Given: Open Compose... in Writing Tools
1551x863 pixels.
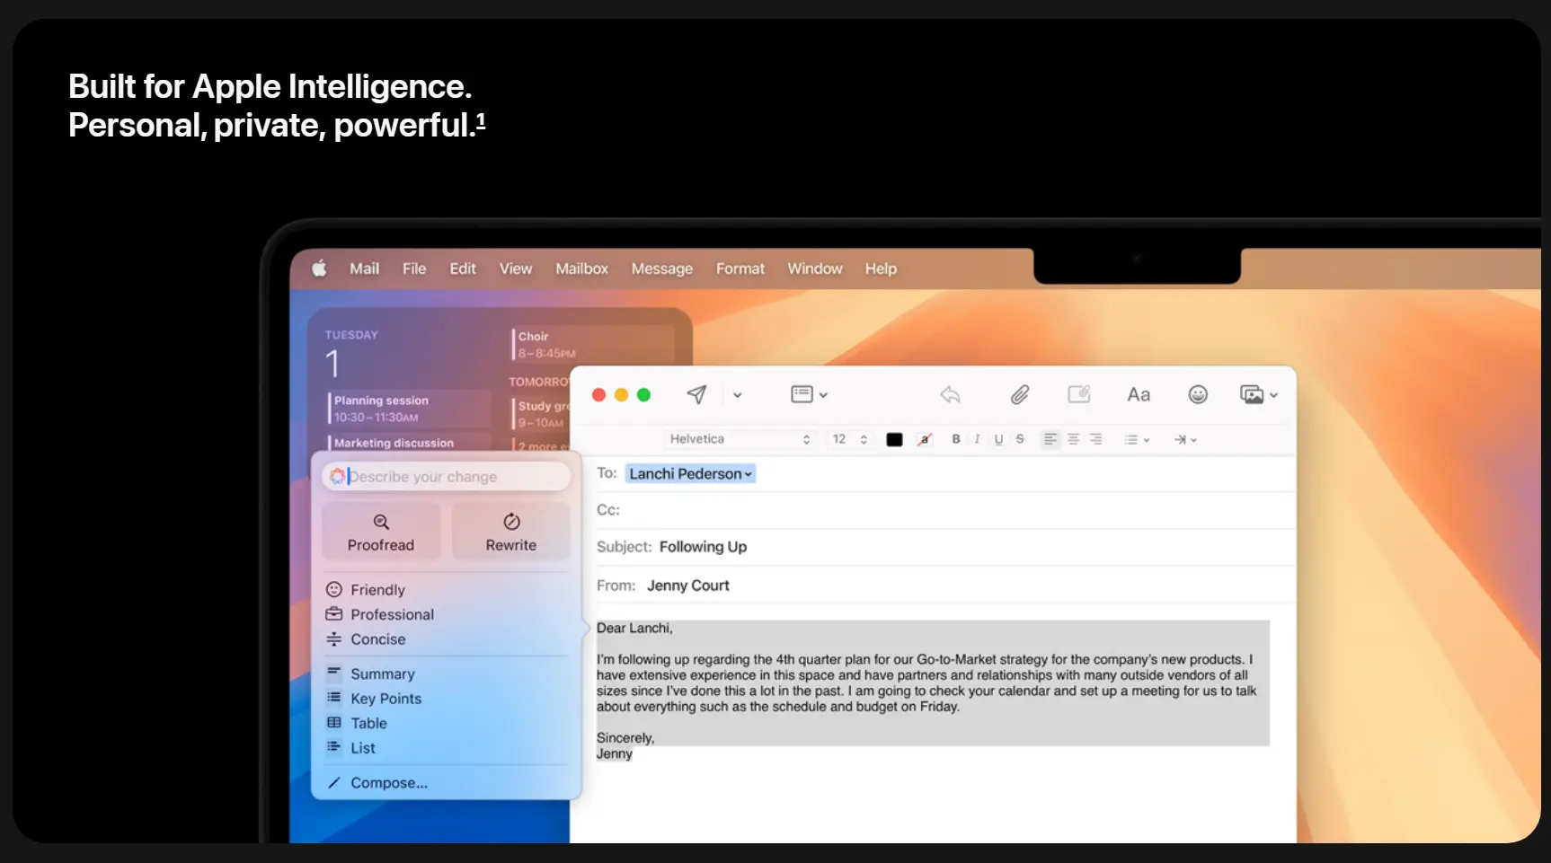Looking at the screenshot, I should [x=377, y=783].
